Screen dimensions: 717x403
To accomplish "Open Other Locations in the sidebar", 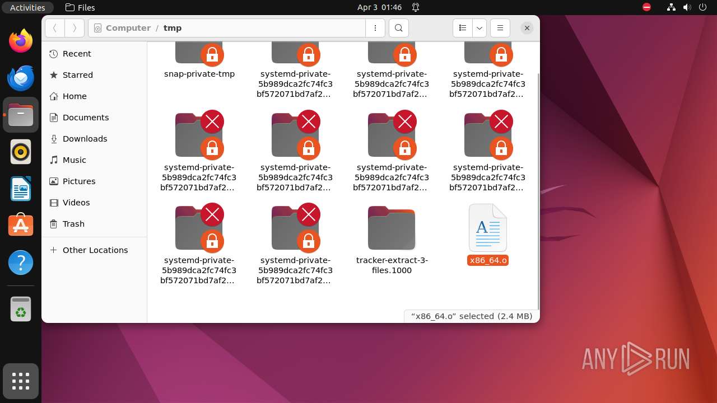I will (x=94, y=250).
